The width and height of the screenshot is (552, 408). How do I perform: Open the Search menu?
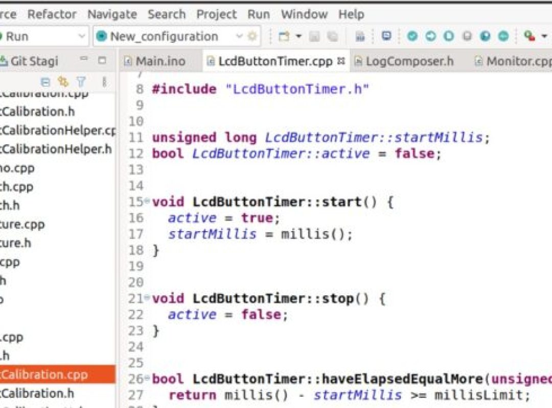pyautogui.click(x=167, y=14)
